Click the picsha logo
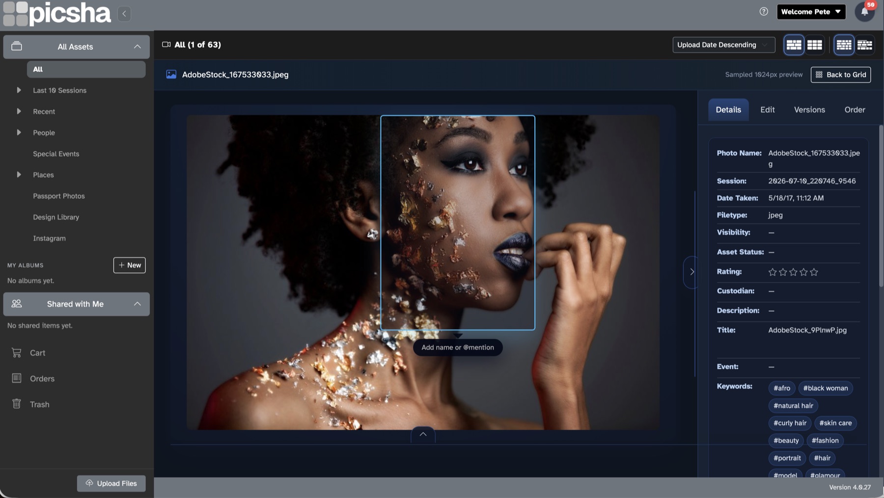Image resolution: width=884 pixels, height=498 pixels. pos(57,14)
